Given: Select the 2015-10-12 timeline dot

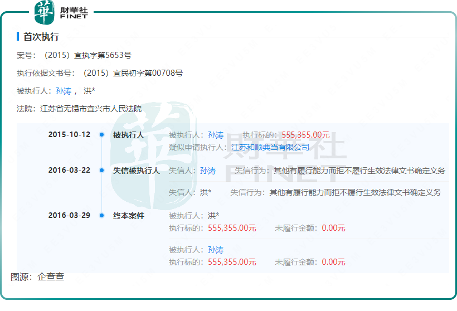Looking at the screenshot, I should point(101,135).
